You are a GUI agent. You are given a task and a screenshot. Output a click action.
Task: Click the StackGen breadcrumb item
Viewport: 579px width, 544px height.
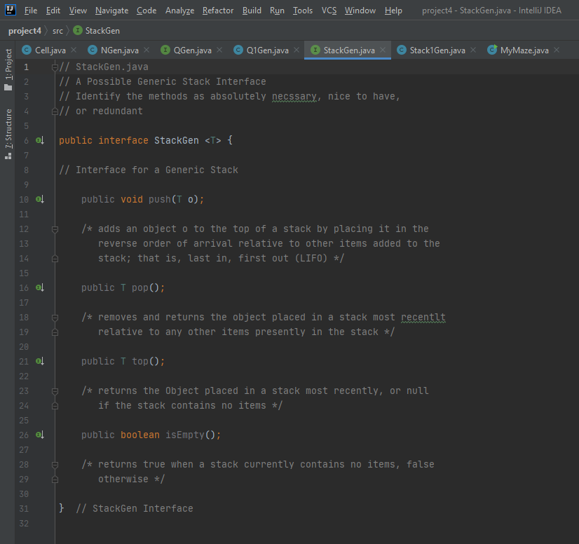point(102,31)
